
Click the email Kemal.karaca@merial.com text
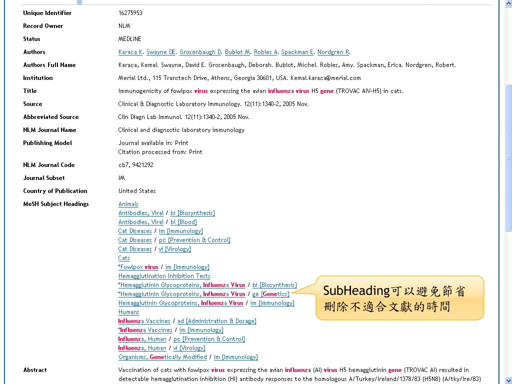325,78
